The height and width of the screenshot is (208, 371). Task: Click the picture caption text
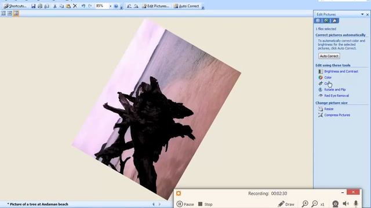point(39,204)
